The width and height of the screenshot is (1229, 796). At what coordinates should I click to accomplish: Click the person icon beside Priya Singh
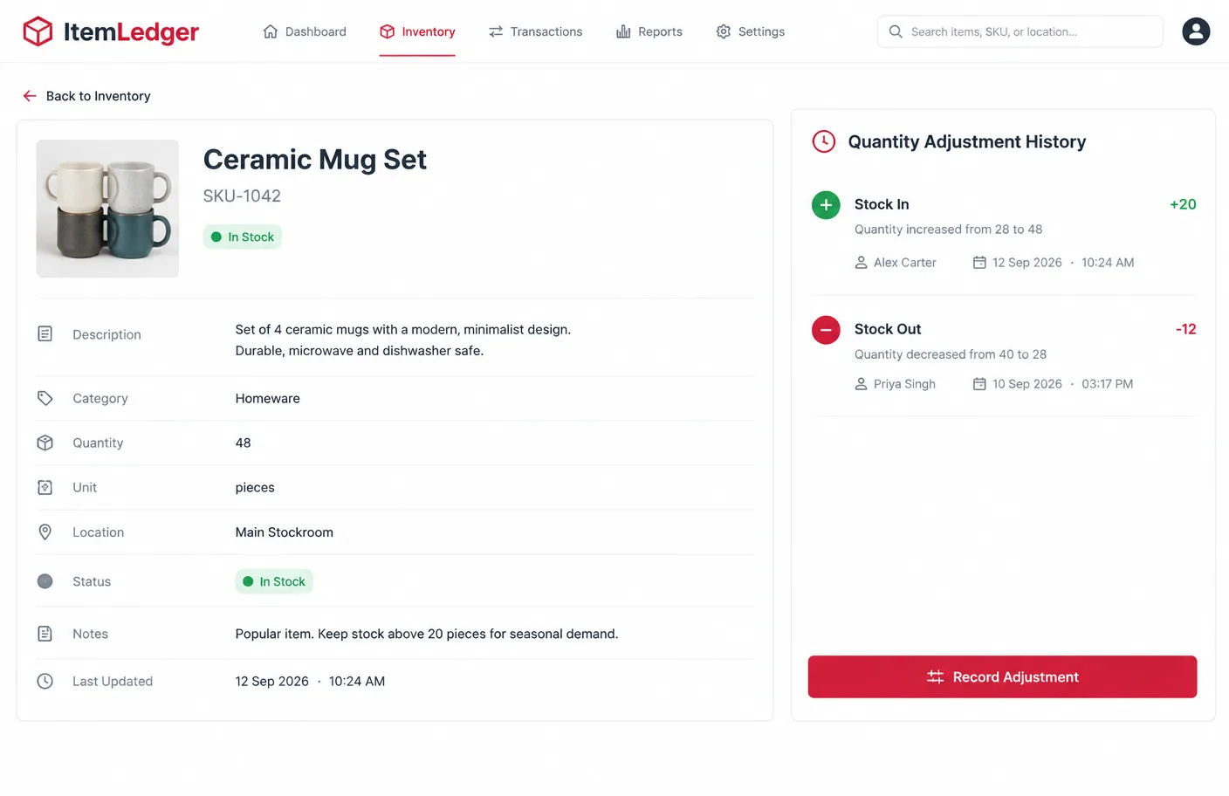coord(861,384)
